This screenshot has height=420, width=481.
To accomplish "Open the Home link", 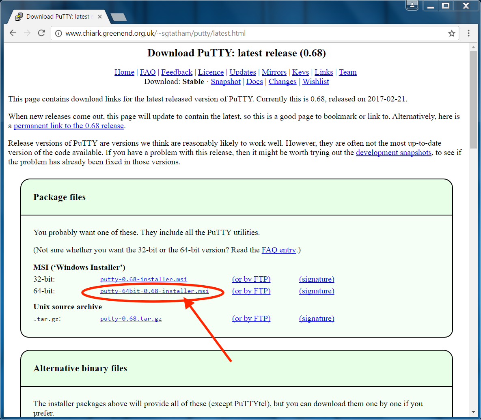I will [124, 72].
